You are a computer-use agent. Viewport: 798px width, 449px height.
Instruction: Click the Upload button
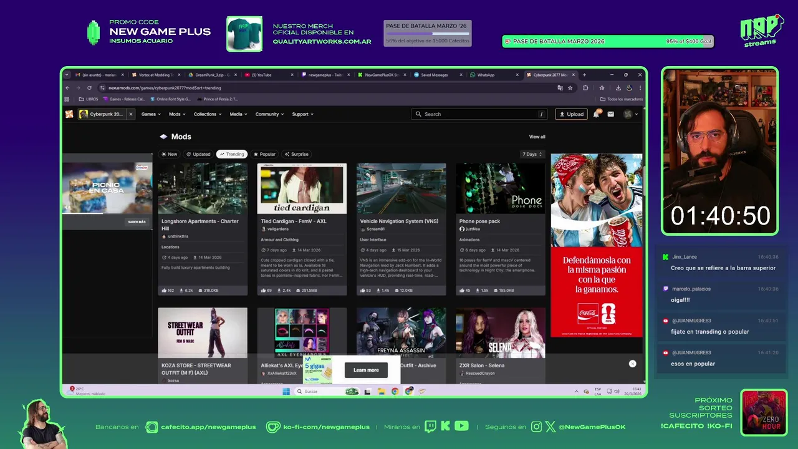coord(571,114)
